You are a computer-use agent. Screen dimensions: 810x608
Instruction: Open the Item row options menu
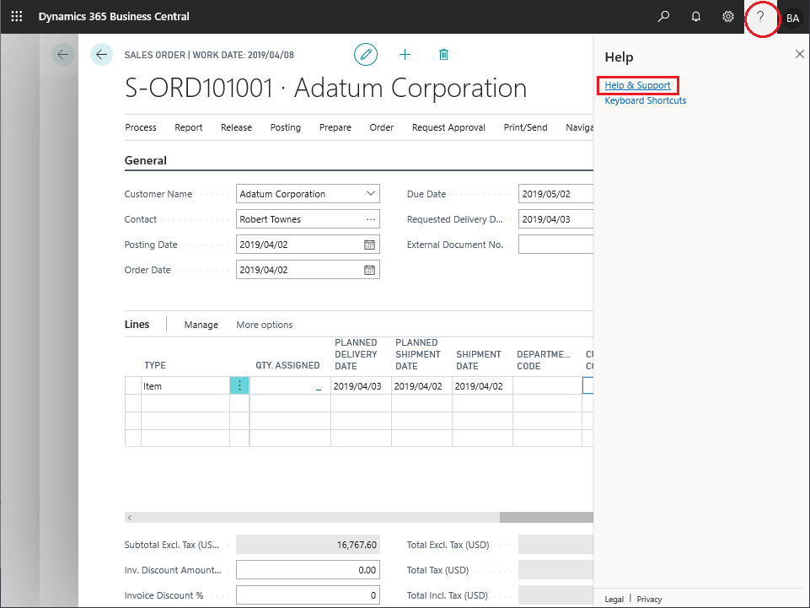239,385
